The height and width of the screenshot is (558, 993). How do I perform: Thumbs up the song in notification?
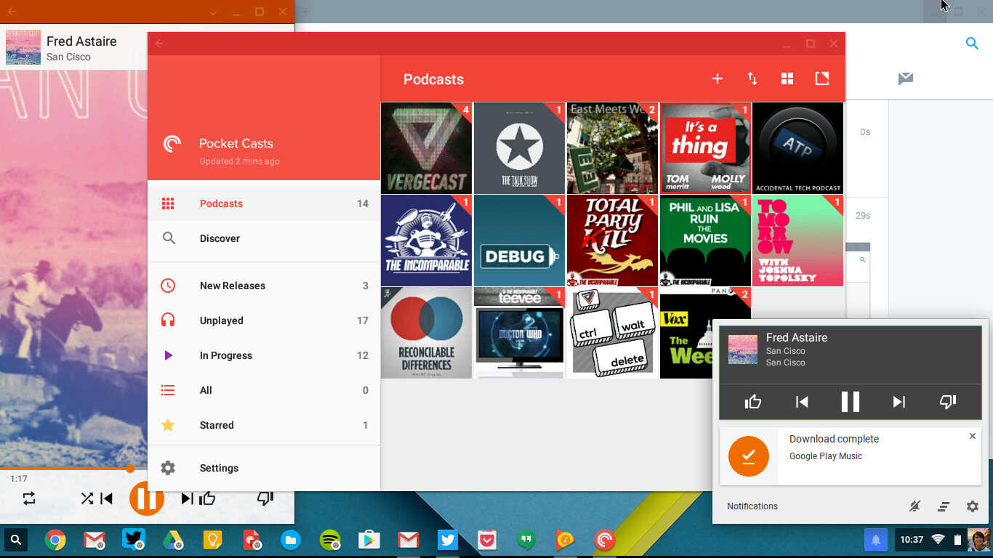tap(753, 402)
